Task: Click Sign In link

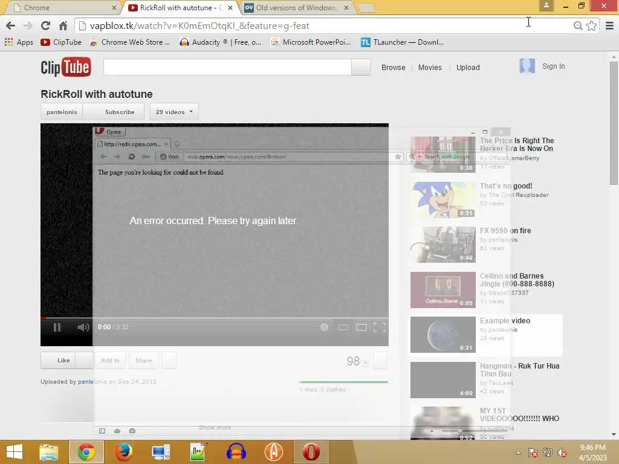Action: [553, 66]
